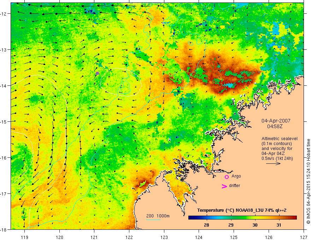Click the cyan 200m isobath legend line

pos(153,220)
